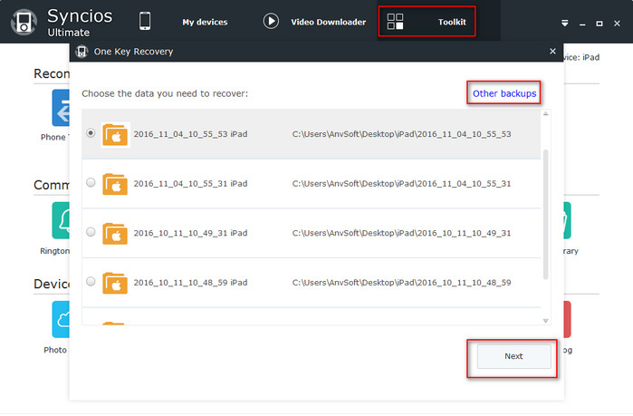The height and width of the screenshot is (416, 633).
Task: Click the One Key Recovery title icon
Action: [82, 52]
